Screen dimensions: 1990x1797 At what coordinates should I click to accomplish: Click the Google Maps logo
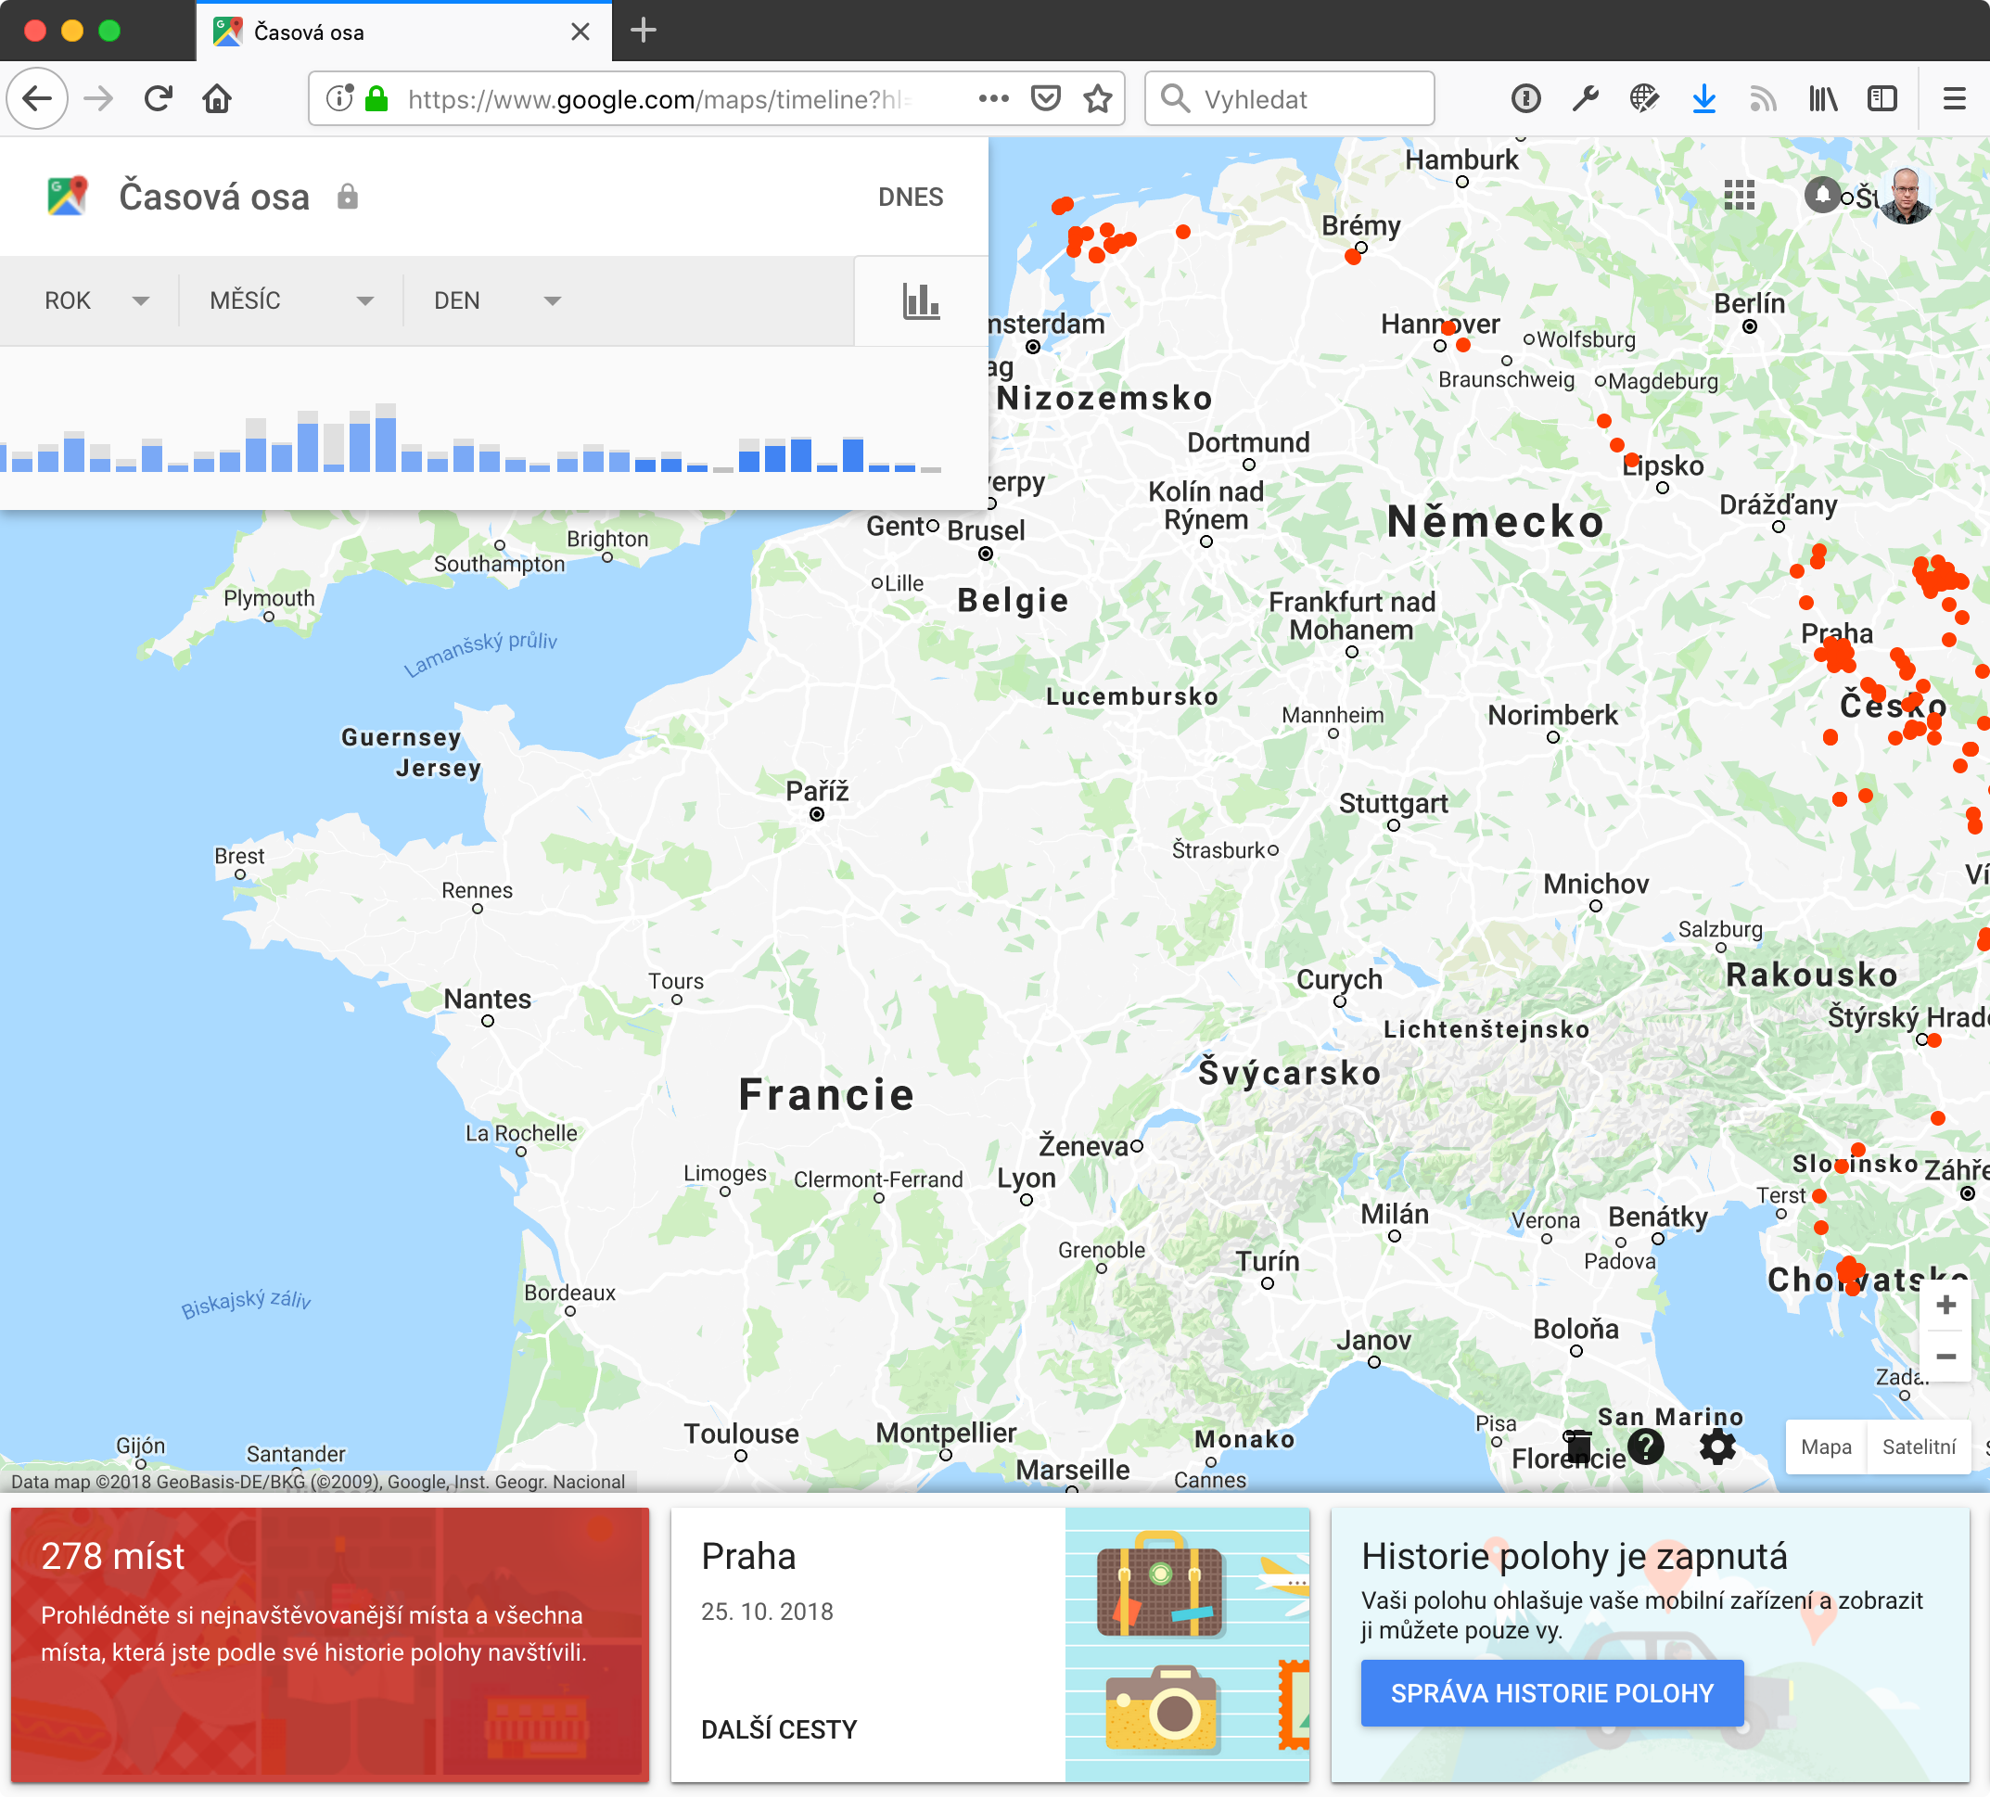(68, 197)
